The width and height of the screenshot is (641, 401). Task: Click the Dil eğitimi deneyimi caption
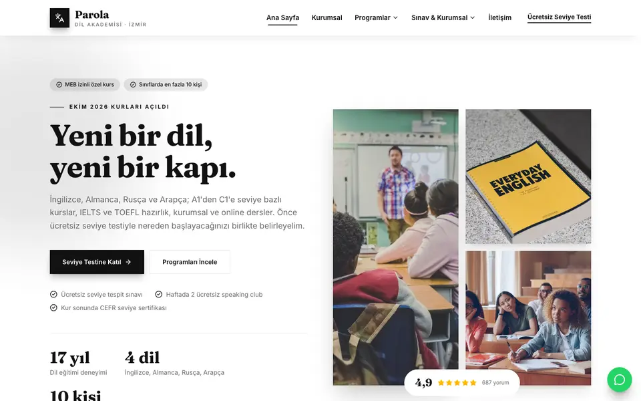click(x=79, y=372)
